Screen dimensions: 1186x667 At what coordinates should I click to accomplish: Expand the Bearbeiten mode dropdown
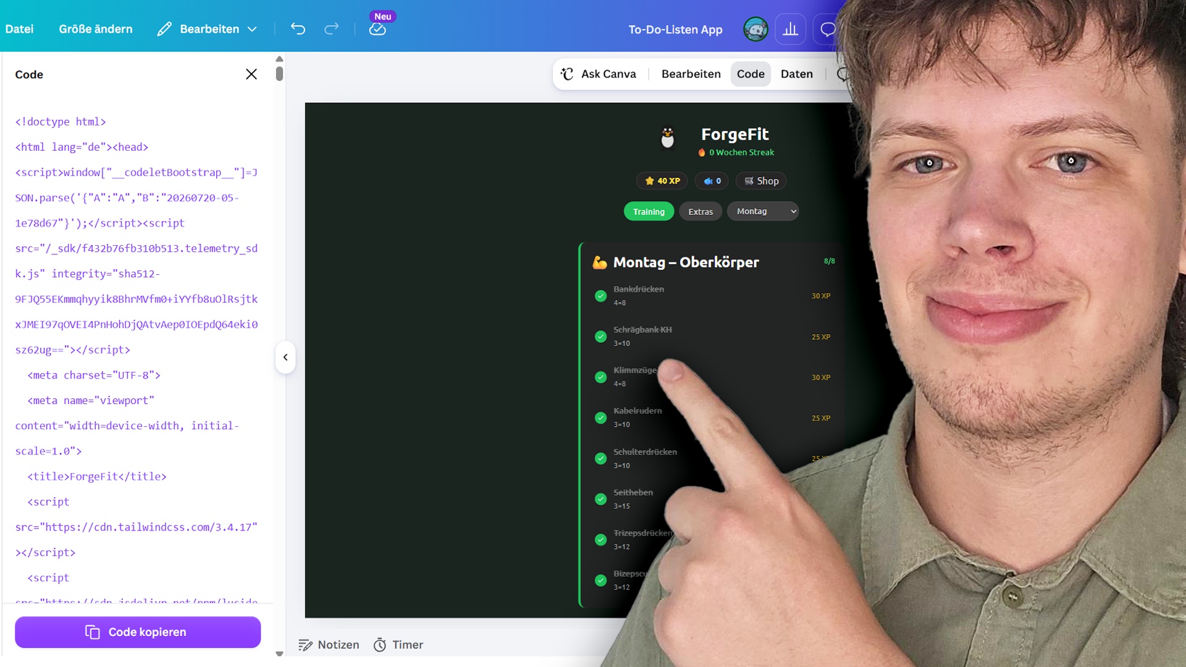coord(207,29)
